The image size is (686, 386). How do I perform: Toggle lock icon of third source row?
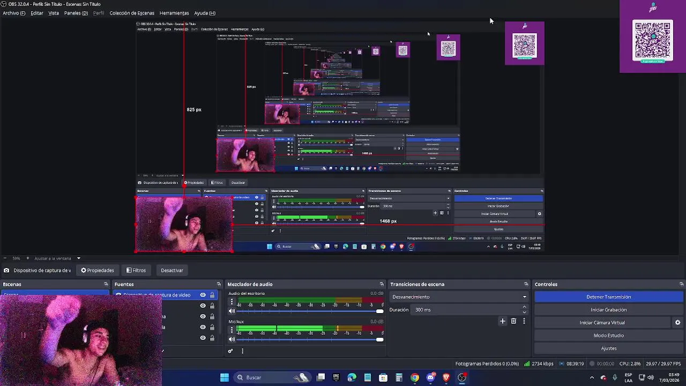pos(212,316)
